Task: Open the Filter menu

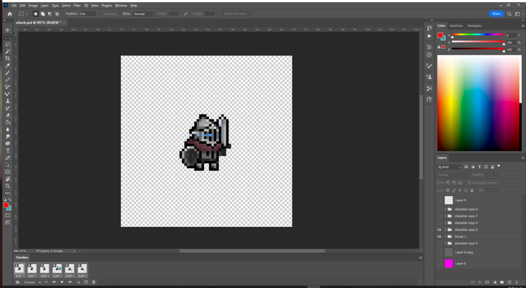Action: click(77, 5)
